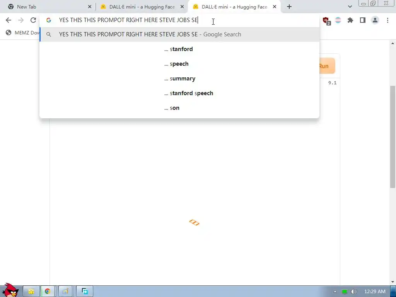The image size is (396, 297).
Task: Click the forward navigation arrow
Action: (21, 20)
